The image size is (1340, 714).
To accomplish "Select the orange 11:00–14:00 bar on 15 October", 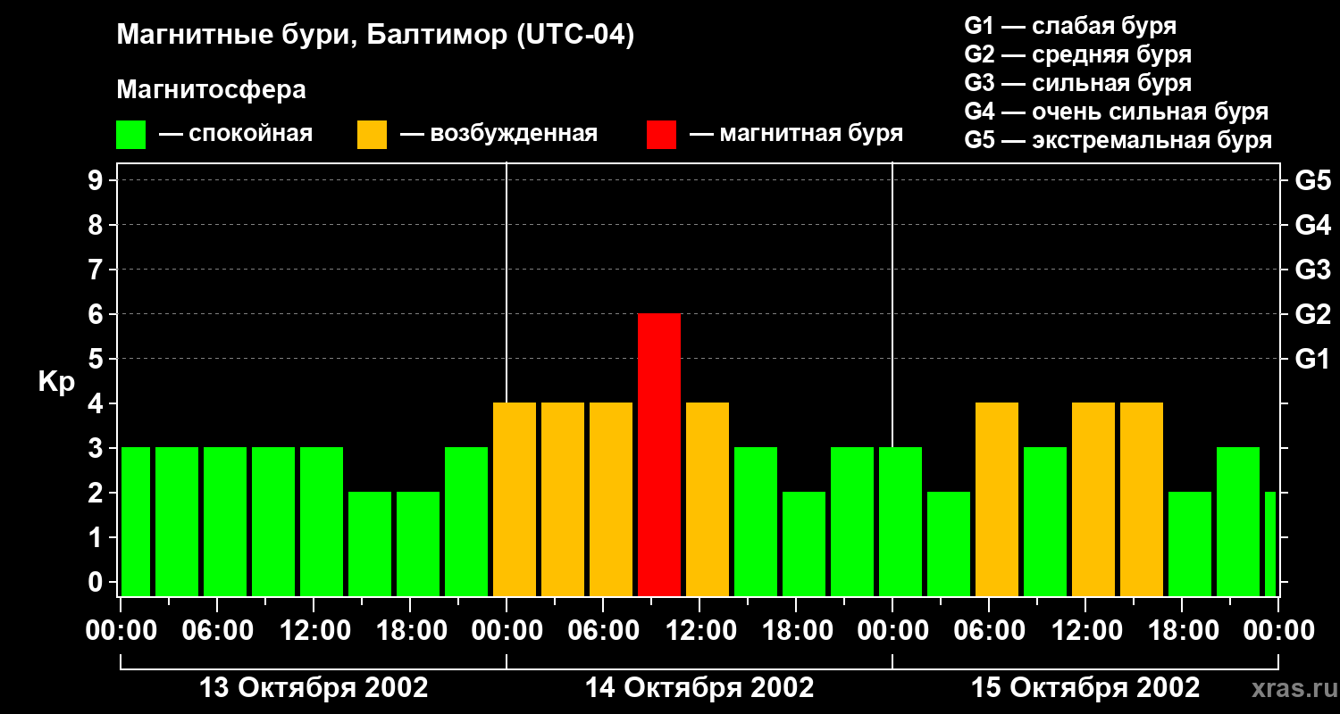I will pyautogui.click(x=1093, y=500).
